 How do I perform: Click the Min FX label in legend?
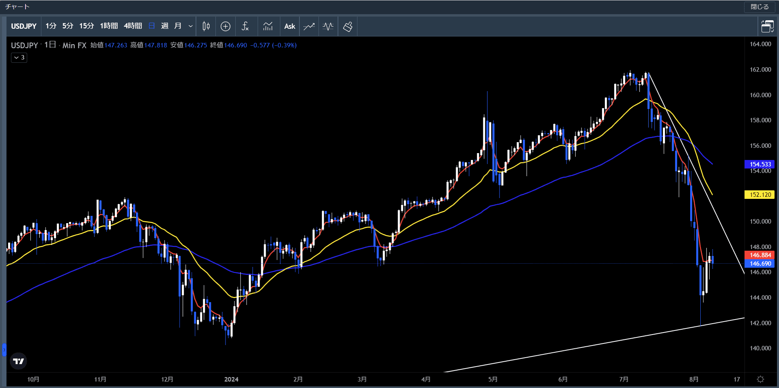coord(74,45)
